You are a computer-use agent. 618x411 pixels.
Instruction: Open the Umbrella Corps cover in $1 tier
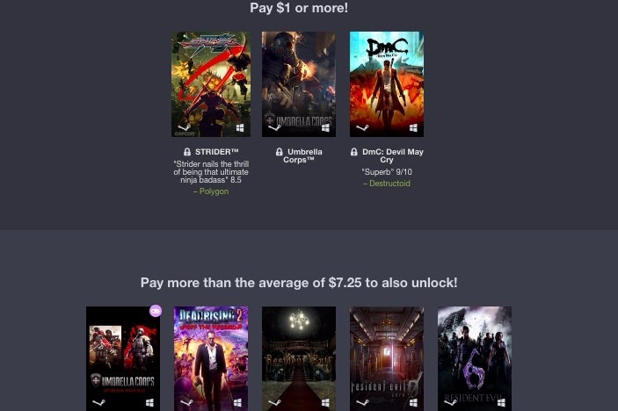coord(299,84)
